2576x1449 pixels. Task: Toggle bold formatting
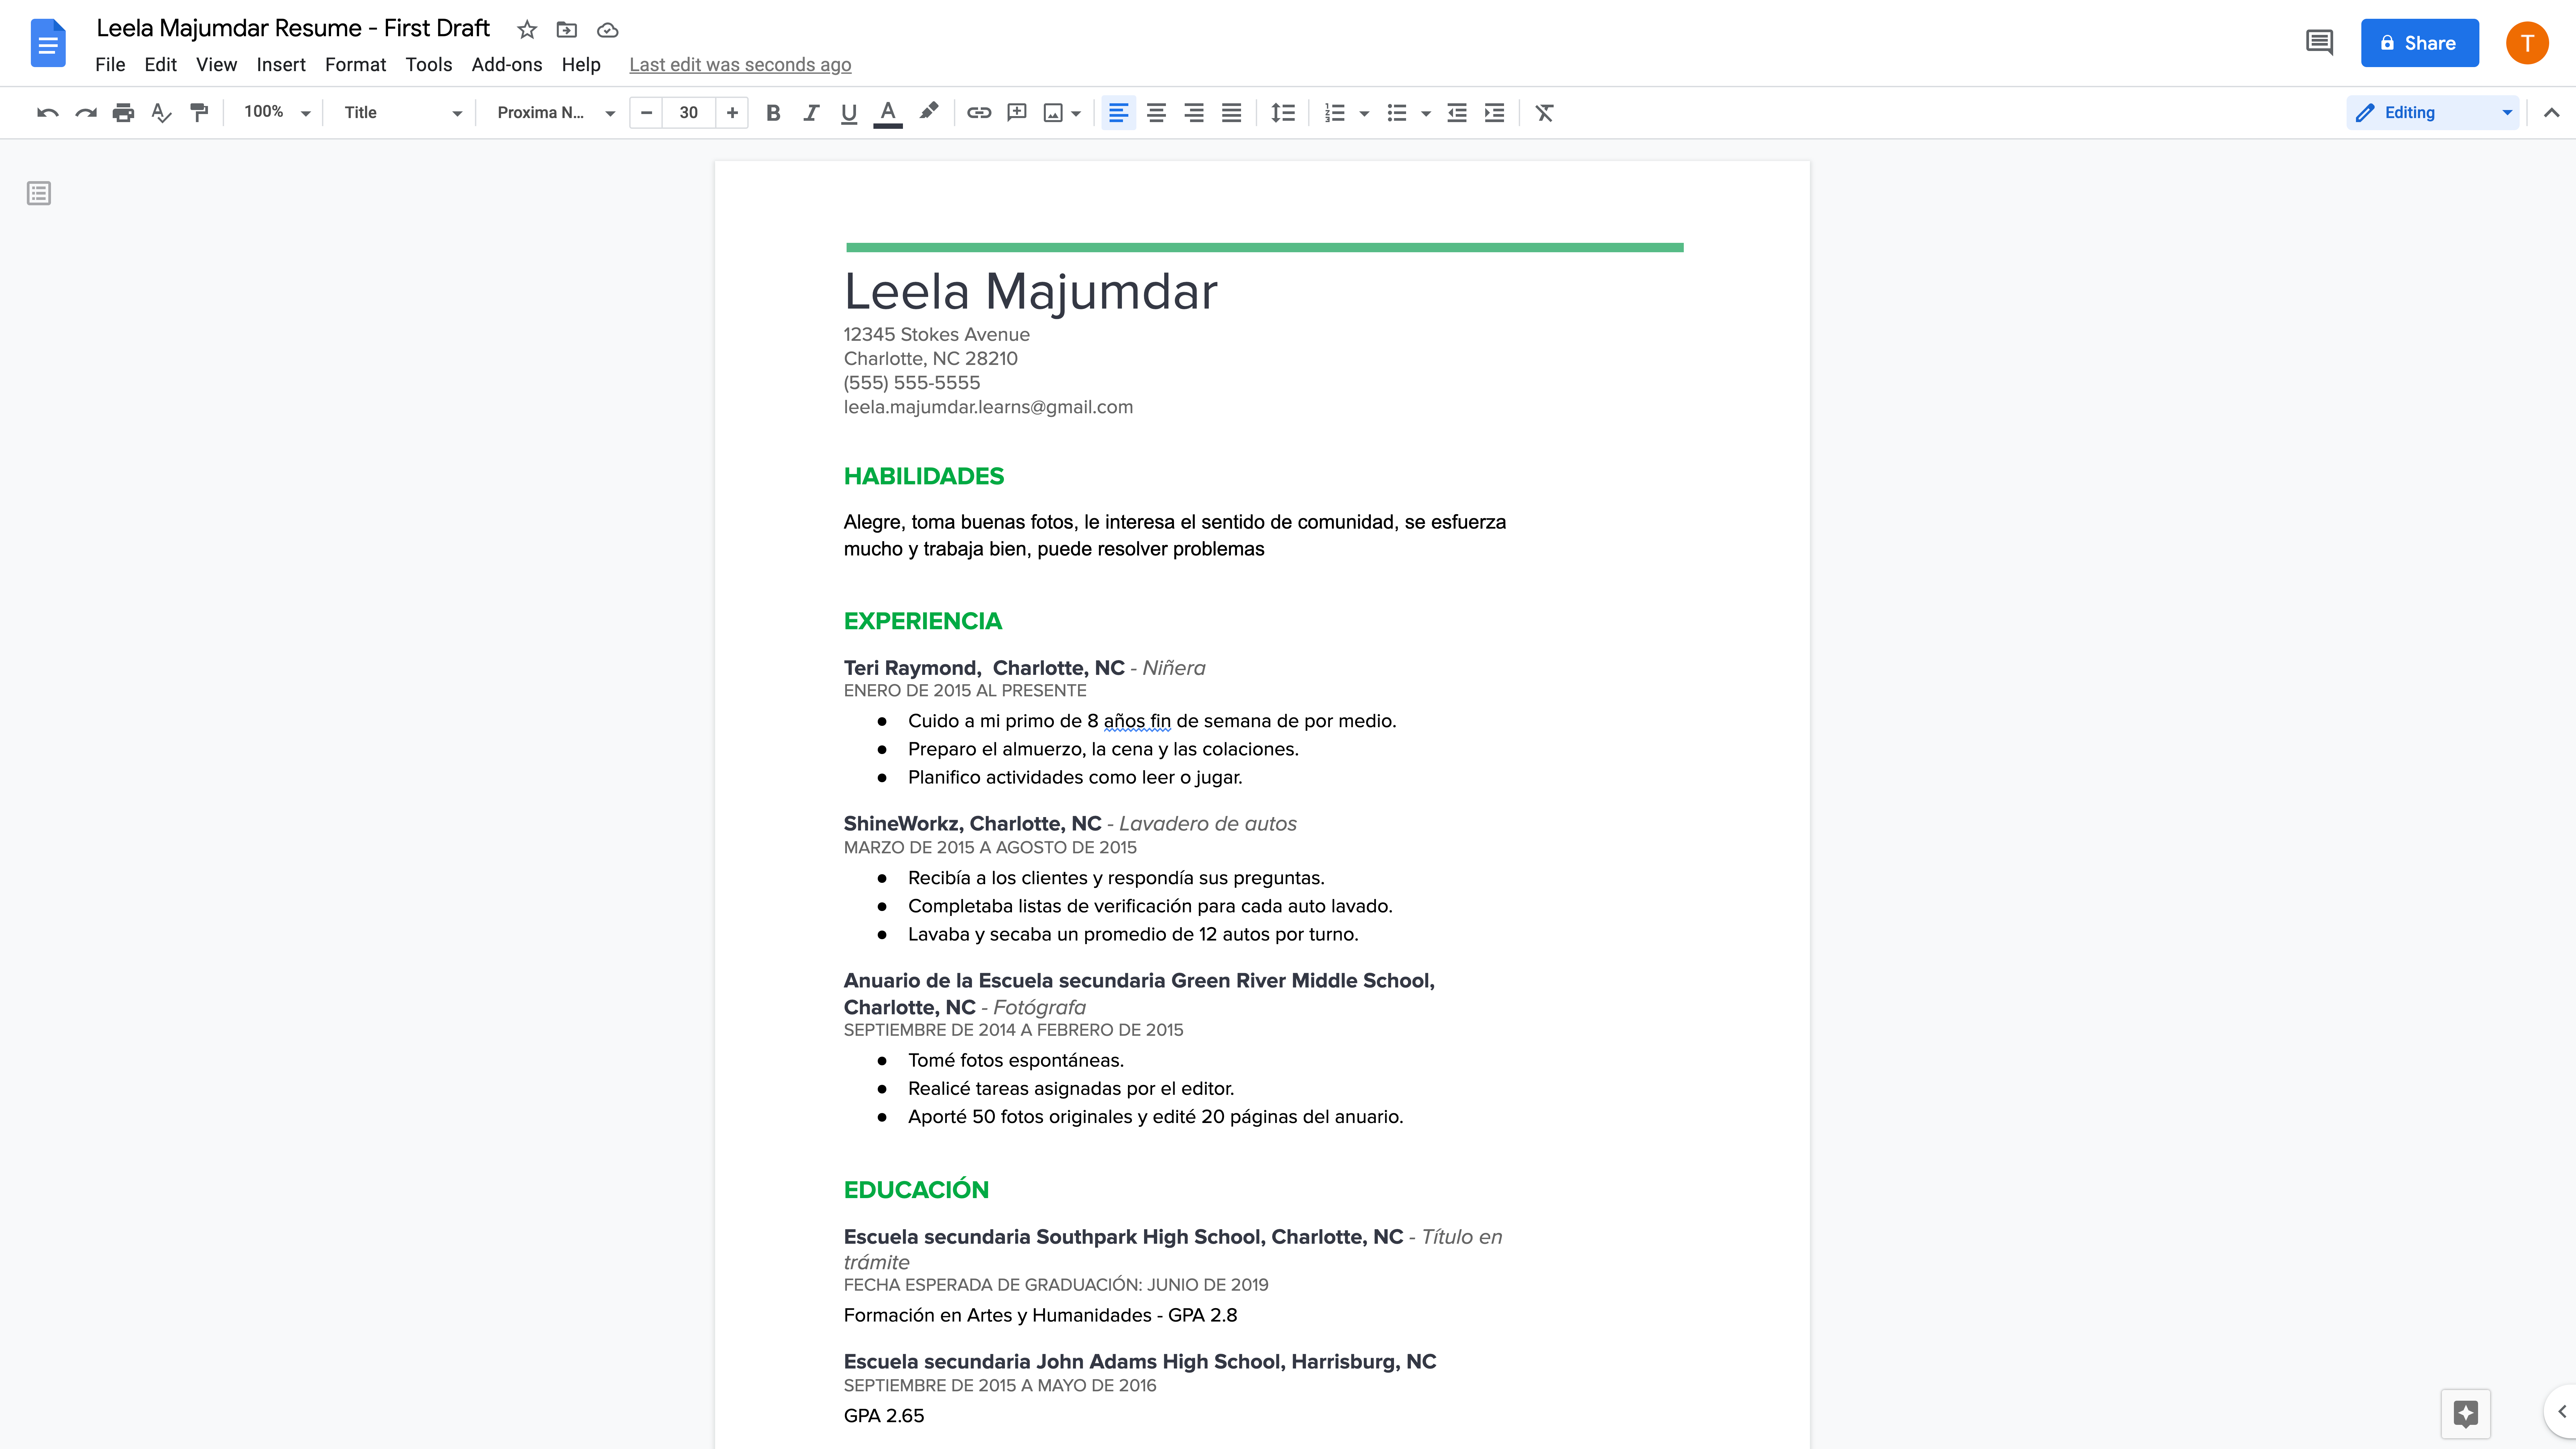(773, 113)
